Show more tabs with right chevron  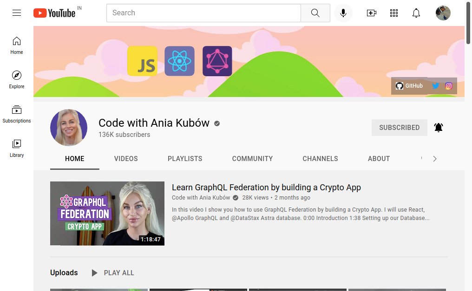tap(435, 159)
